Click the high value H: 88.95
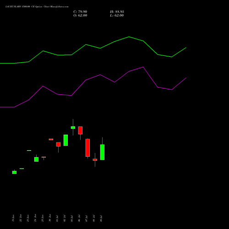This screenshot has height=229, width=229. (117, 12)
